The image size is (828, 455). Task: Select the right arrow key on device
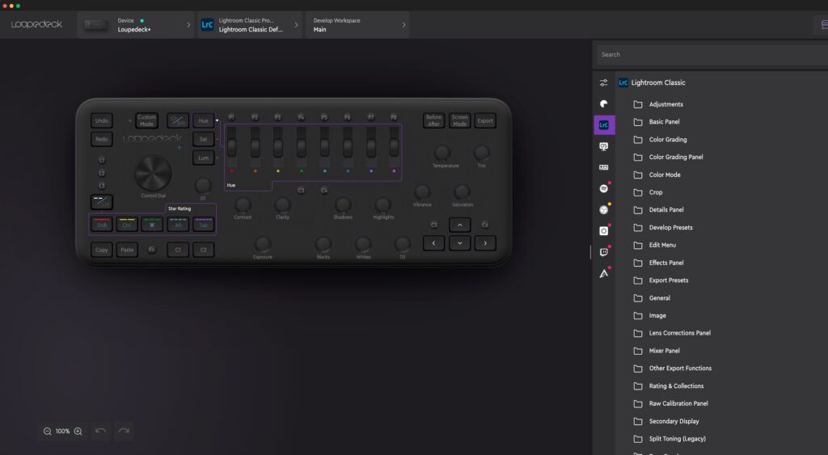(x=485, y=243)
